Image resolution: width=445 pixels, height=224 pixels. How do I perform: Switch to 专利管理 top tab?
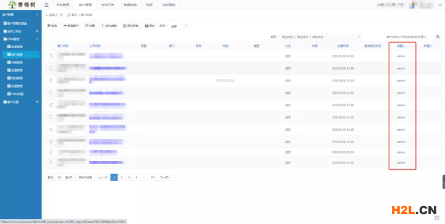pyautogui.click(x=62, y=5)
